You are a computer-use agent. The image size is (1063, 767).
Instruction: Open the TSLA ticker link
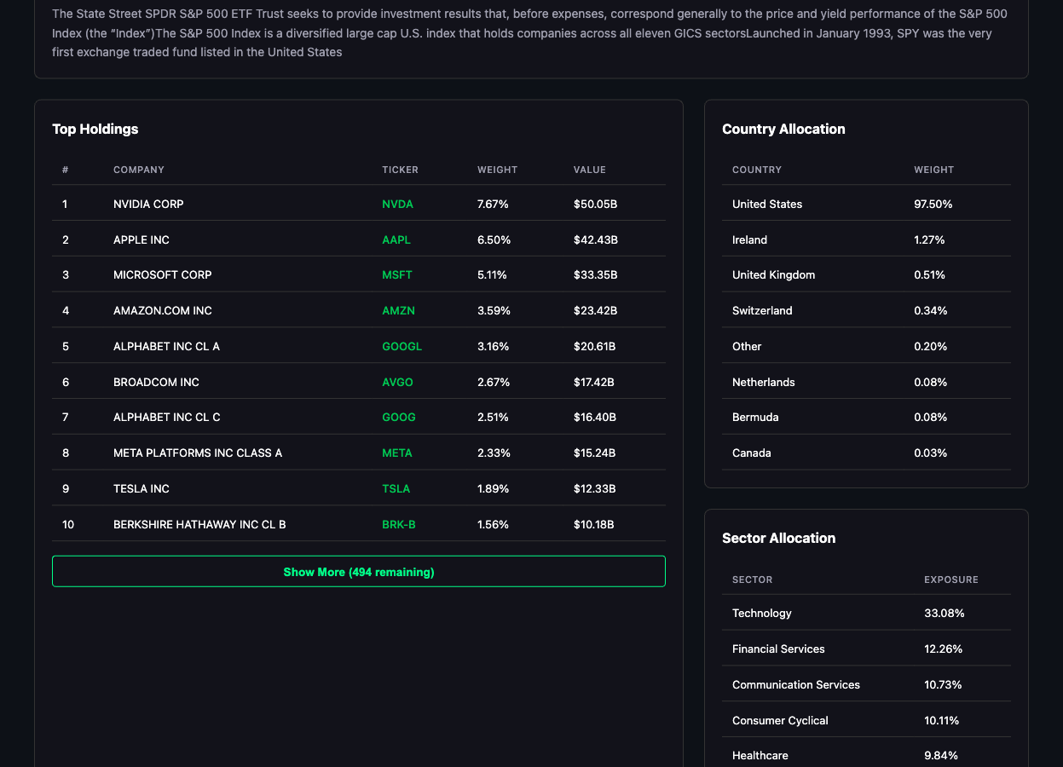tap(396, 488)
